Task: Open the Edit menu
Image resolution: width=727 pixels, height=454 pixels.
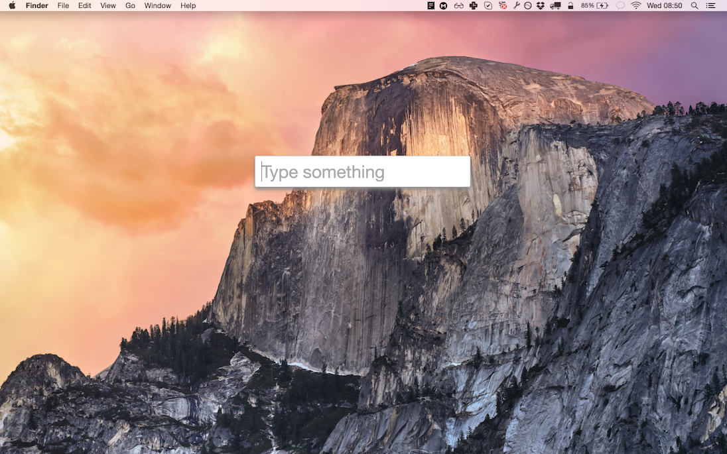Action: coord(84,5)
